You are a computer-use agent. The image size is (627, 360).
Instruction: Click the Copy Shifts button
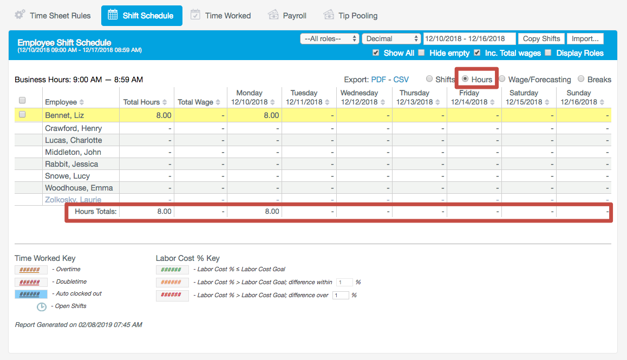(x=541, y=38)
